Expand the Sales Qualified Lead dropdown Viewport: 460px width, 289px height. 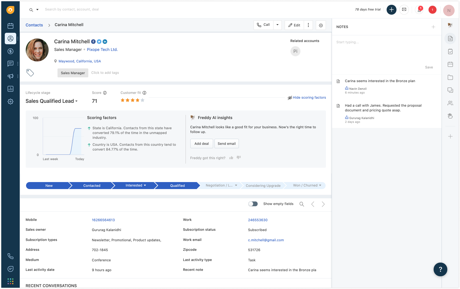[76, 101]
